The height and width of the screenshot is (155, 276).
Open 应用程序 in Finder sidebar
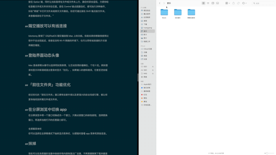coord(147,18)
